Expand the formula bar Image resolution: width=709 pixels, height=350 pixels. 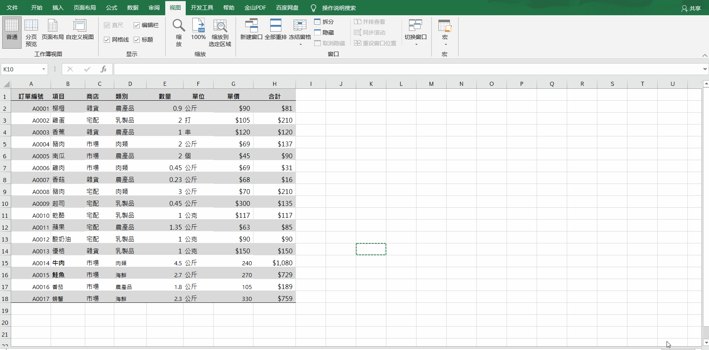[x=705, y=69]
